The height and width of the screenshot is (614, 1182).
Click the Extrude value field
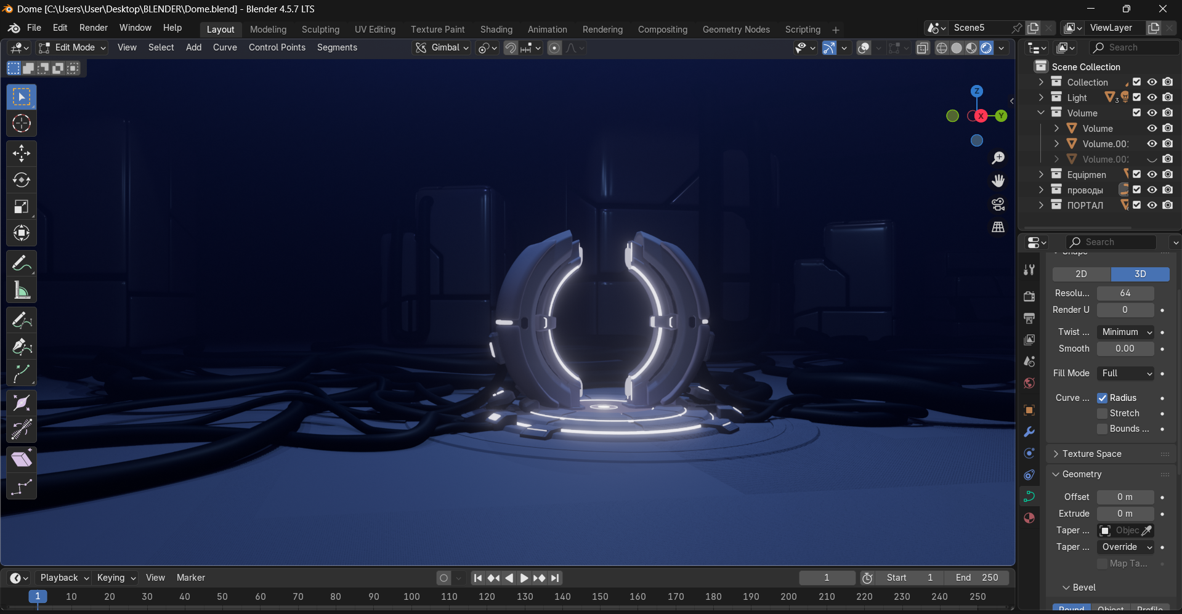(1125, 514)
